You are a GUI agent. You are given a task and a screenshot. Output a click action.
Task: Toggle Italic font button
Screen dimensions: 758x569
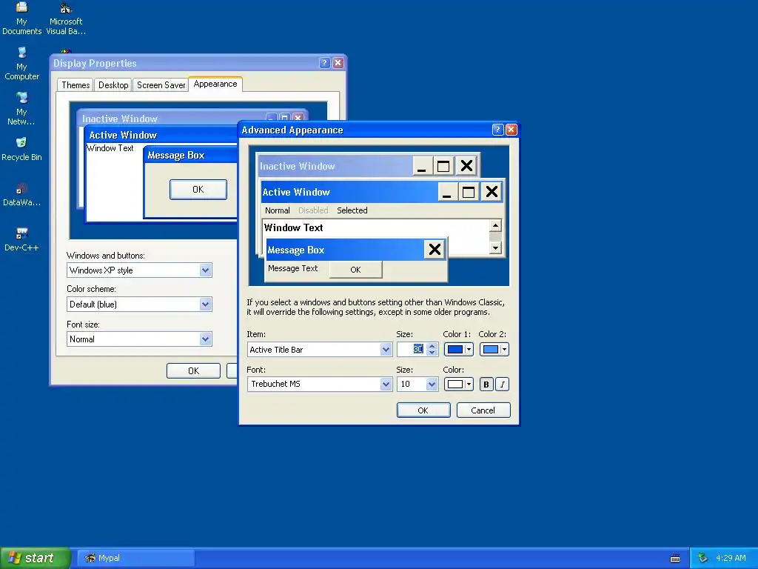(x=503, y=385)
